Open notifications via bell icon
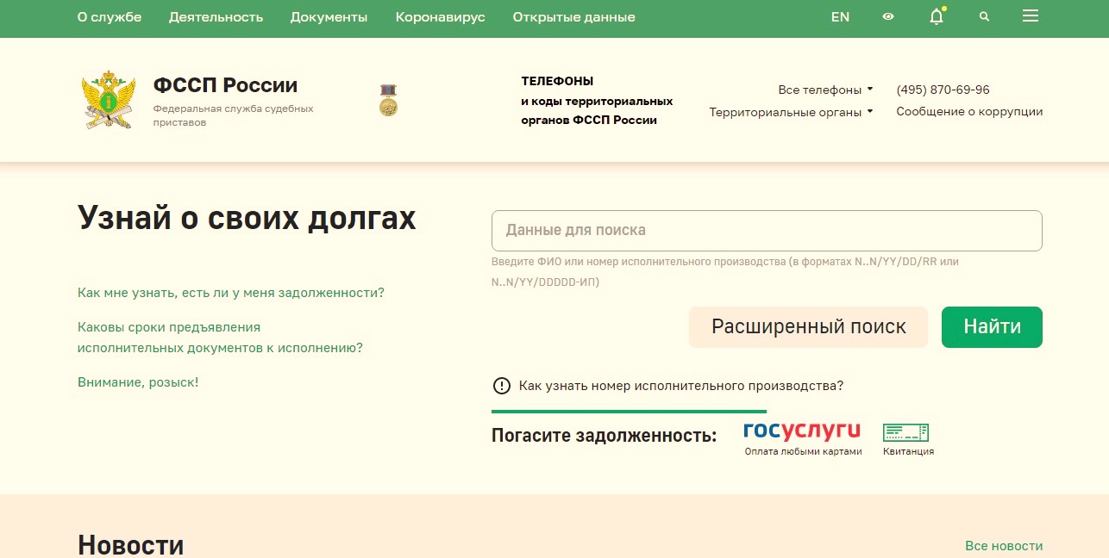 point(936,17)
